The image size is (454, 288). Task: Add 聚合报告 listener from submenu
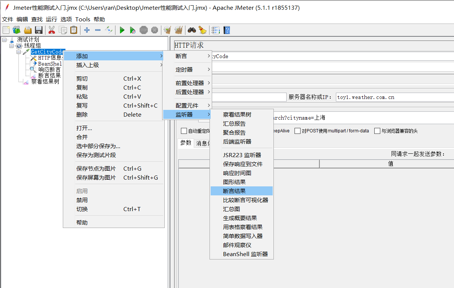coord(241,132)
